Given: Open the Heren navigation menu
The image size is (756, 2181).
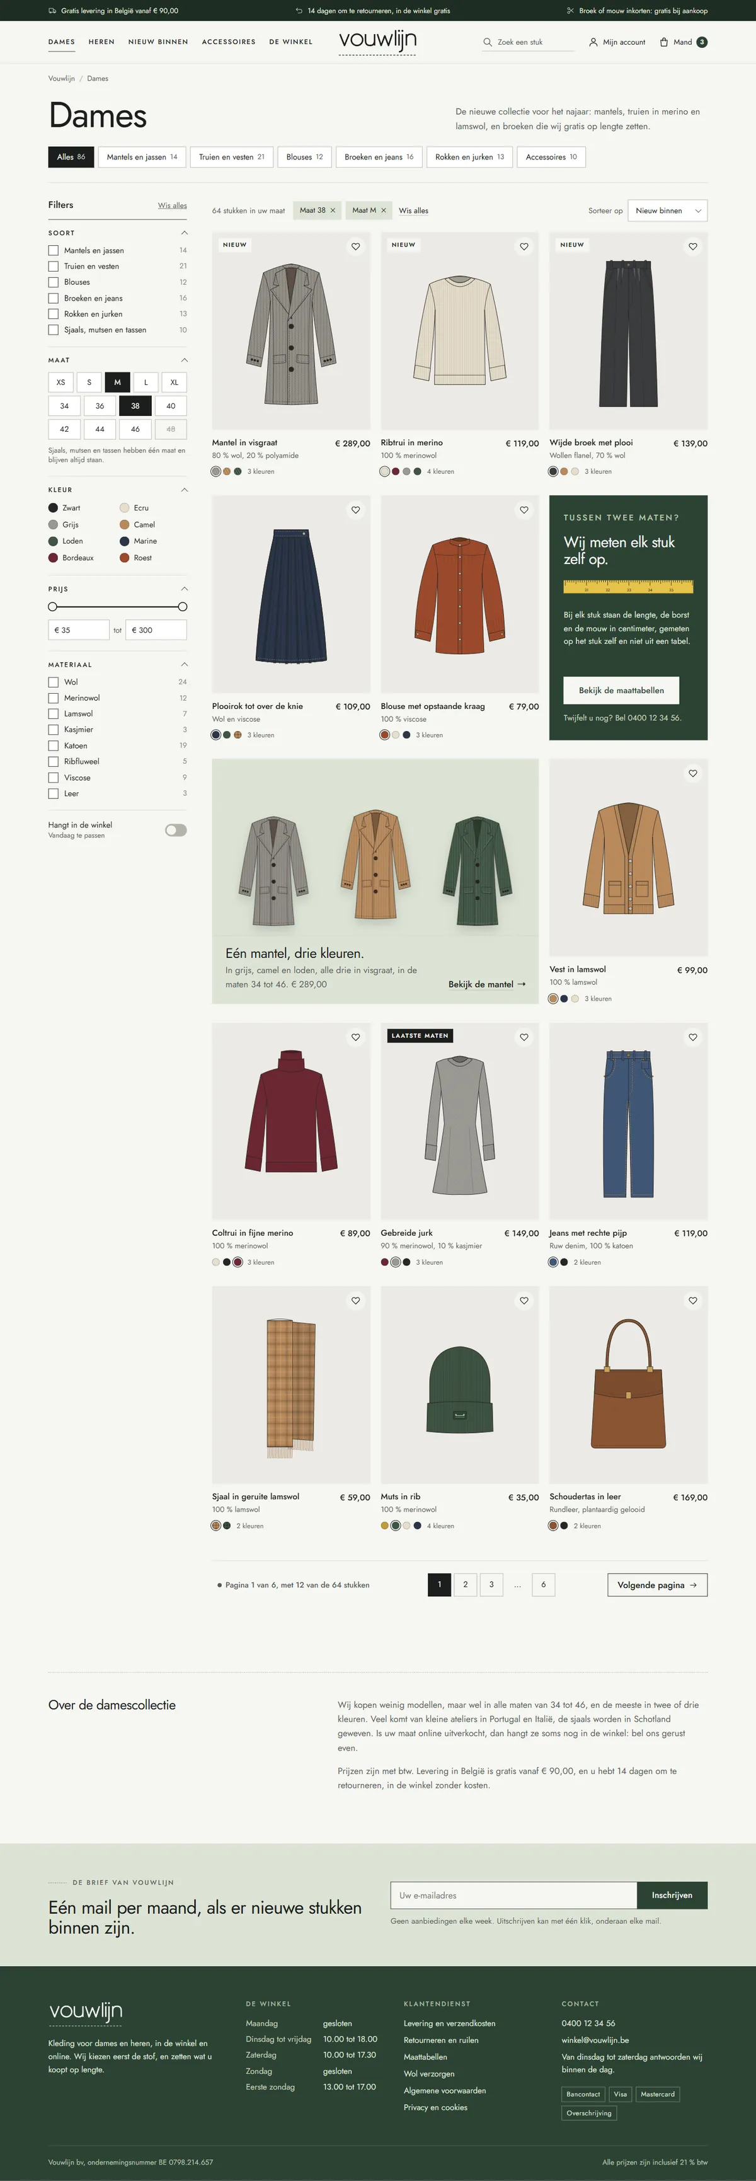Looking at the screenshot, I should coord(101,42).
